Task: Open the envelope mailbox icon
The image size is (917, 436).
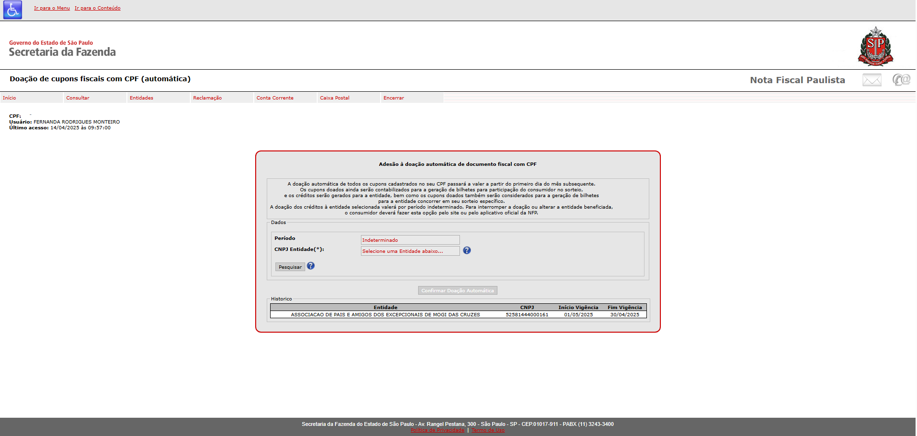Action: coord(871,80)
